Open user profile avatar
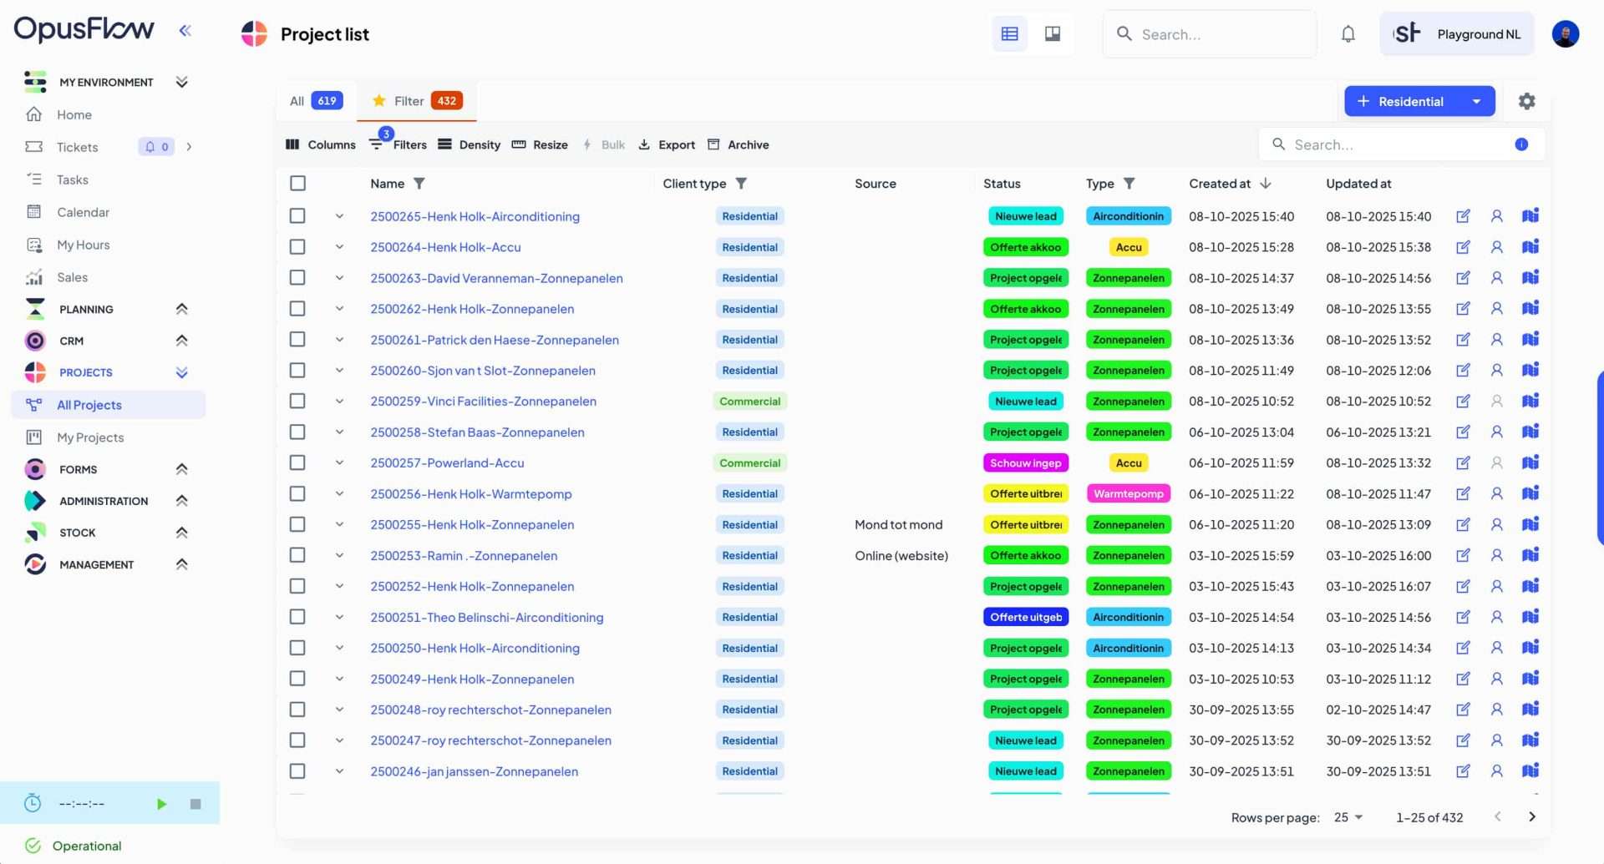1604x864 pixels. [x=1565, y=33]
